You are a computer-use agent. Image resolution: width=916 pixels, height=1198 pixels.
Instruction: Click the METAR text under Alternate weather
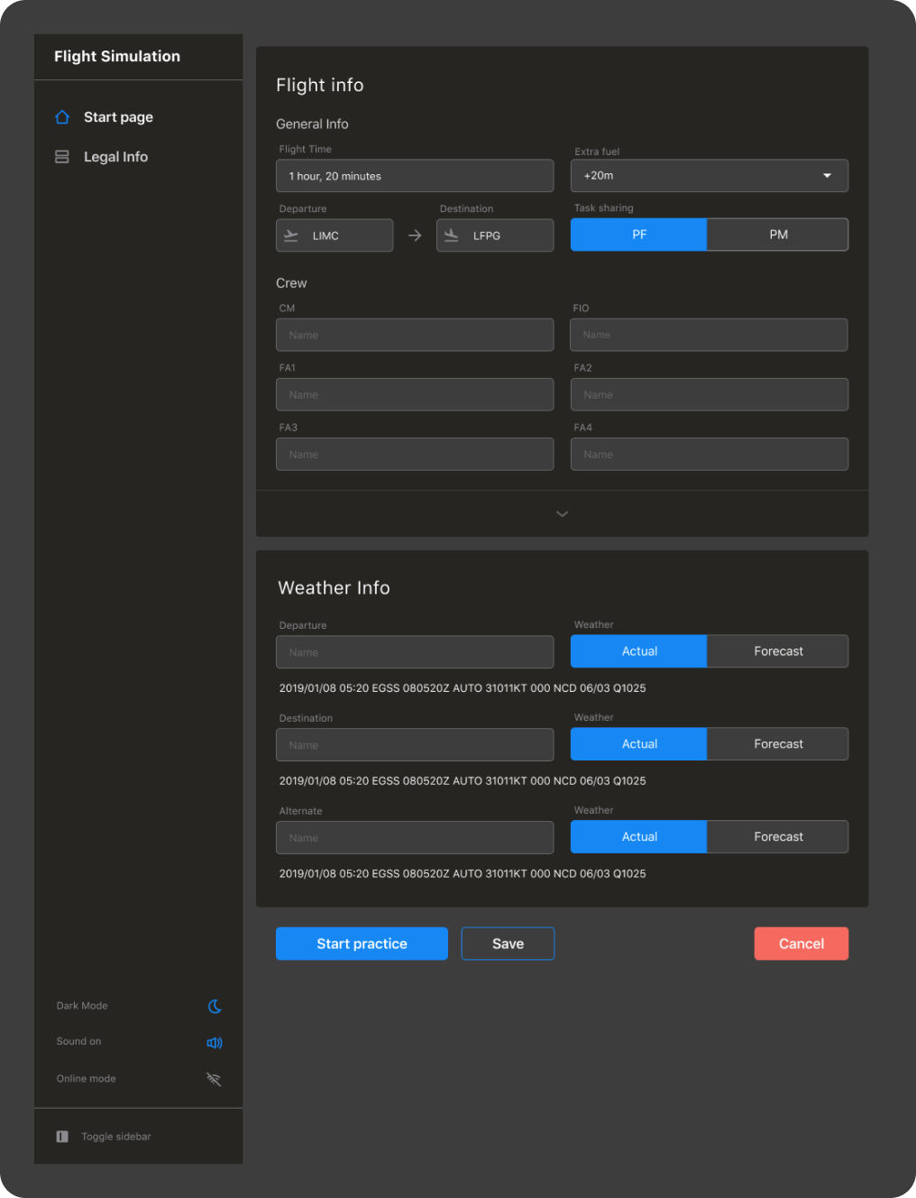click(463, 874)
